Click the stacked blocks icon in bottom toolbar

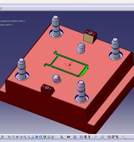click(62, 137)
